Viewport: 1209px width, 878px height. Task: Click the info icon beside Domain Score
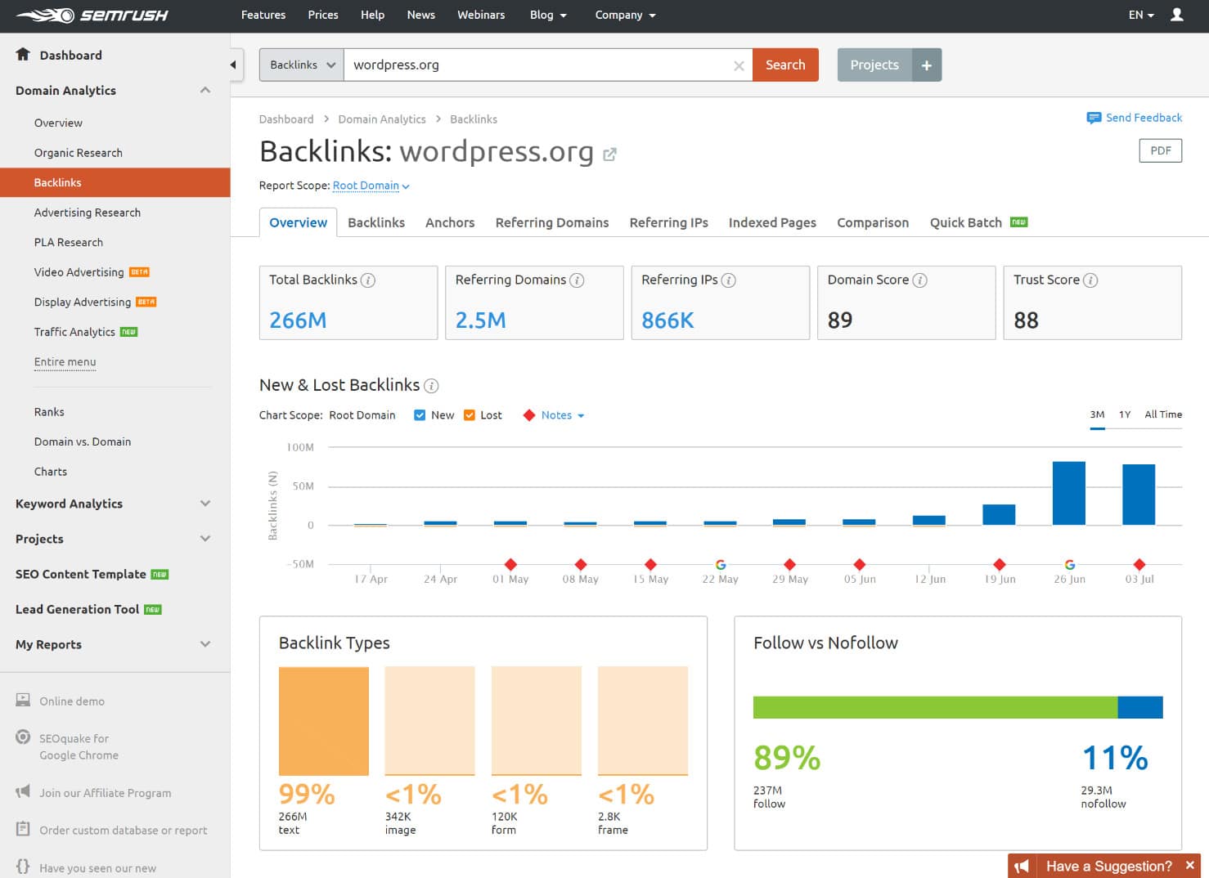click(x=920, y=280)
